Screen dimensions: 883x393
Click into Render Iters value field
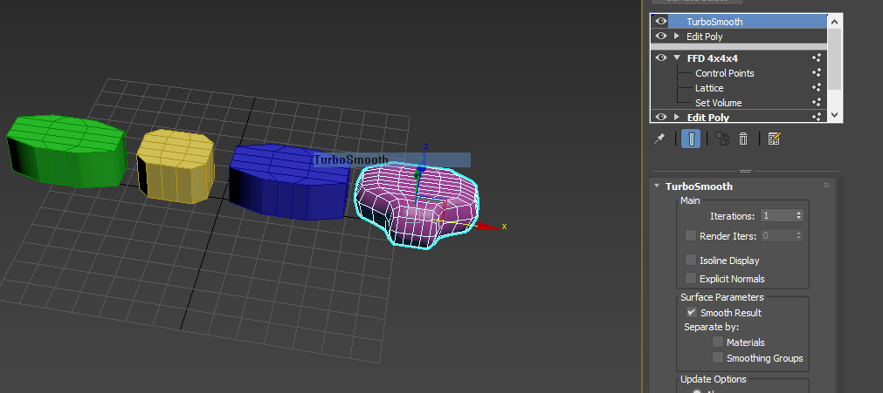tap(777, 235)
